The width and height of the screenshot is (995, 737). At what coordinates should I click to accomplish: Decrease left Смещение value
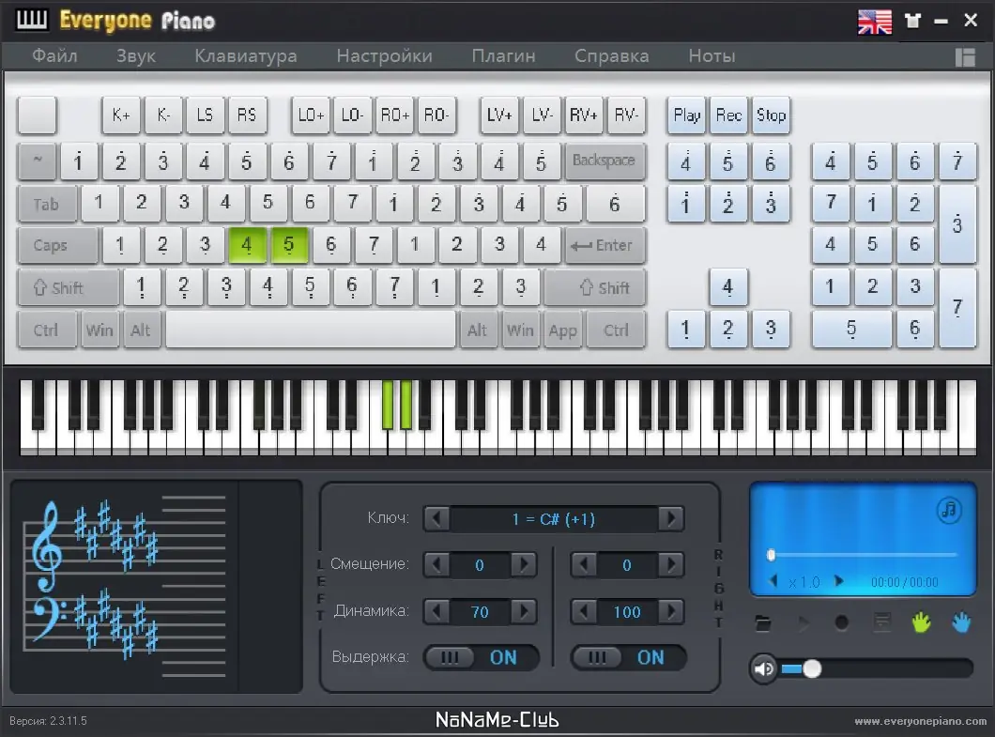(x=436, y=565)
